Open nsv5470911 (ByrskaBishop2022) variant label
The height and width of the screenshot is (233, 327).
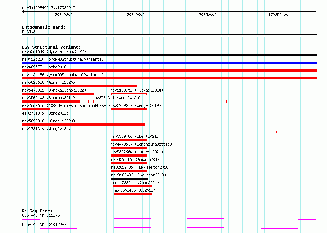(54, 90)
